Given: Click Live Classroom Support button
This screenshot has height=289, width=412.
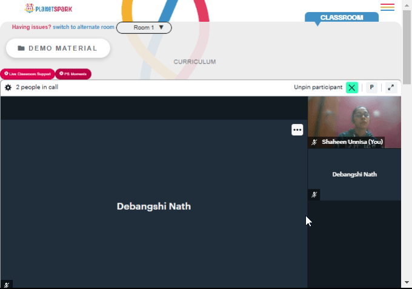Looking at the screenshot, I should click(x=28, y=74).
